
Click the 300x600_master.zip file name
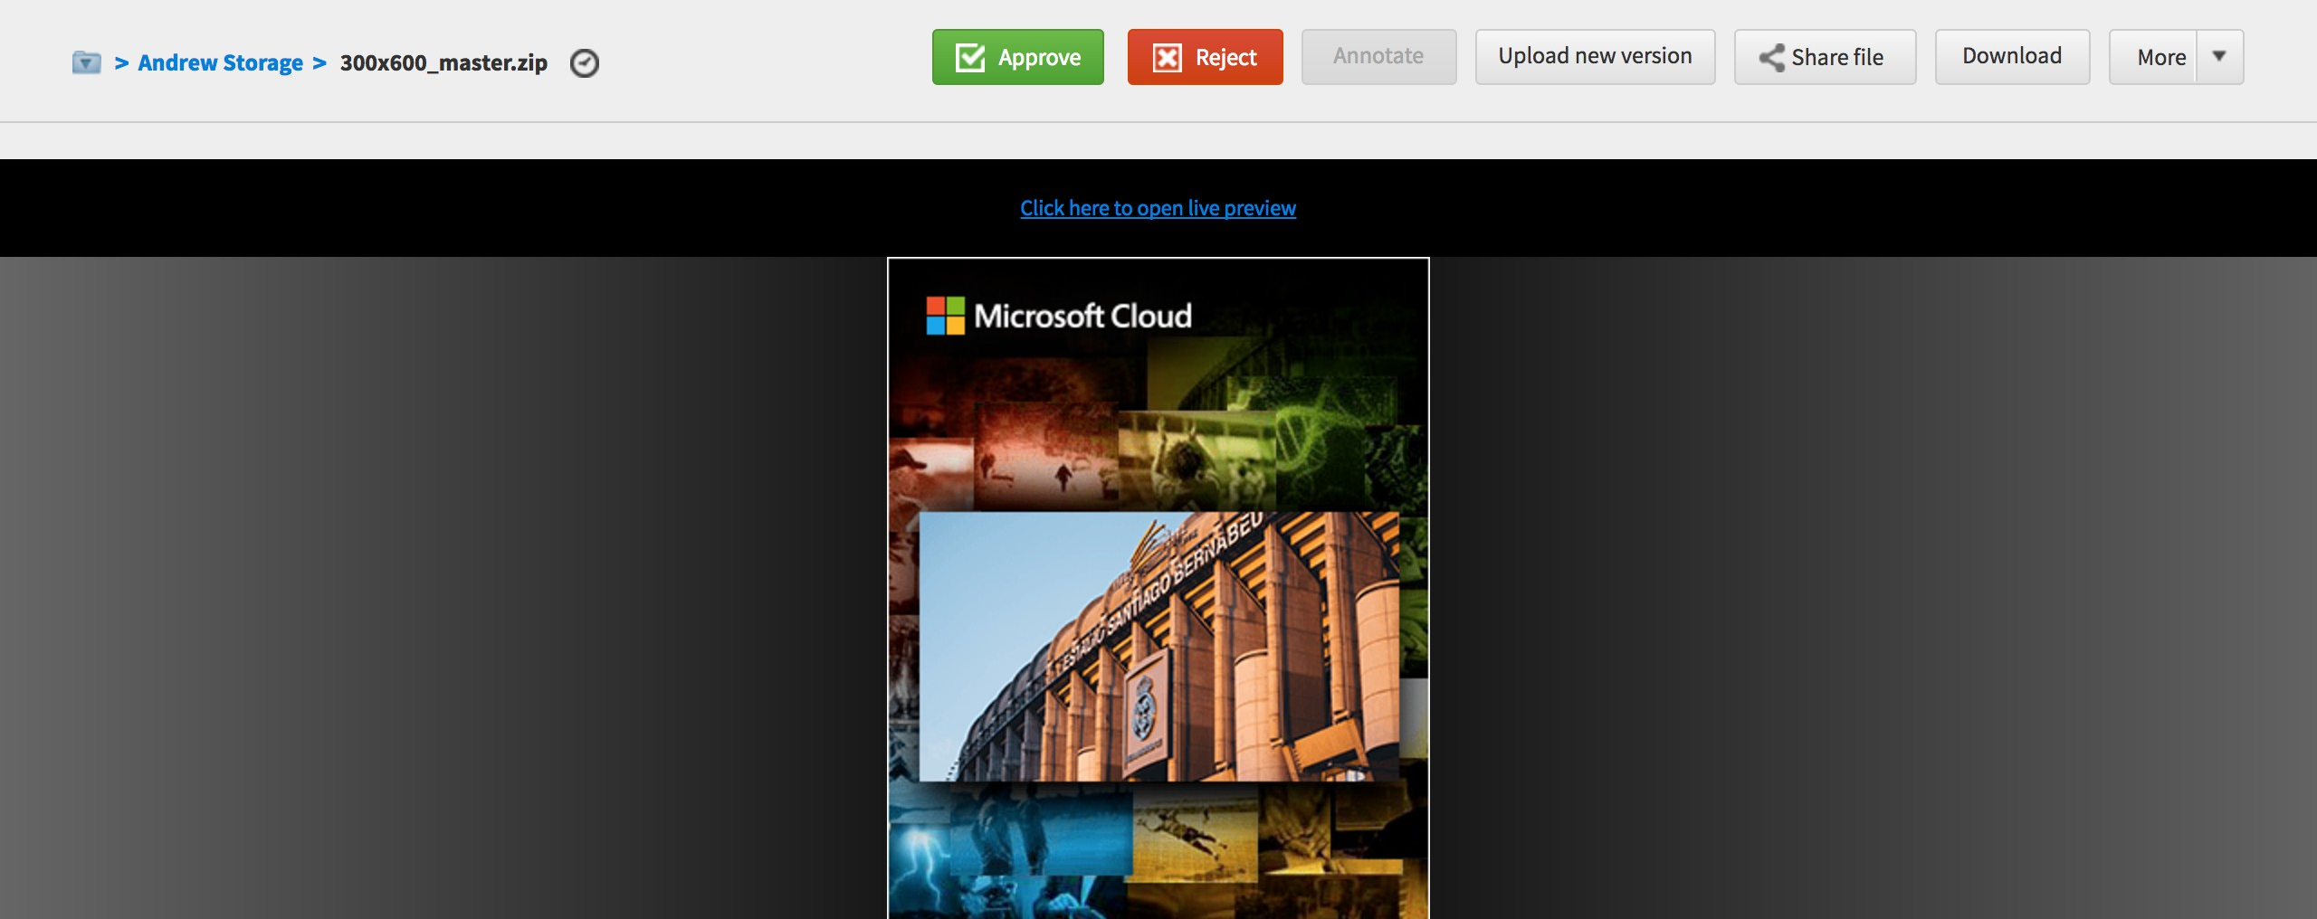[443, 62]
